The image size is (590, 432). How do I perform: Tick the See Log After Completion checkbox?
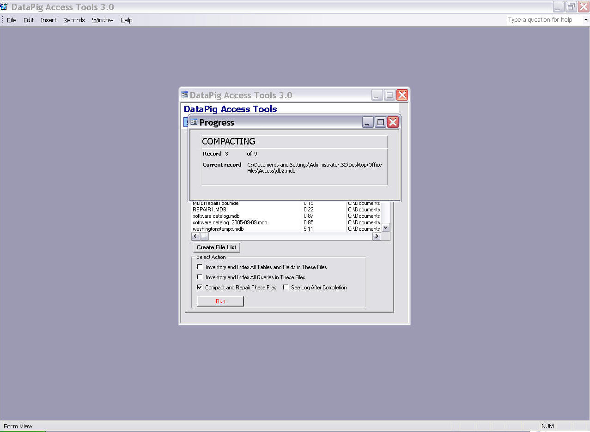[286, 287]
